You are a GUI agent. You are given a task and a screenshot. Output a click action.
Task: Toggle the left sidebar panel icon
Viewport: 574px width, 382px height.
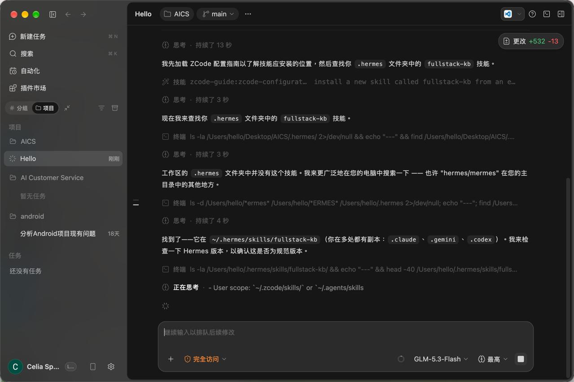(53, 14)
